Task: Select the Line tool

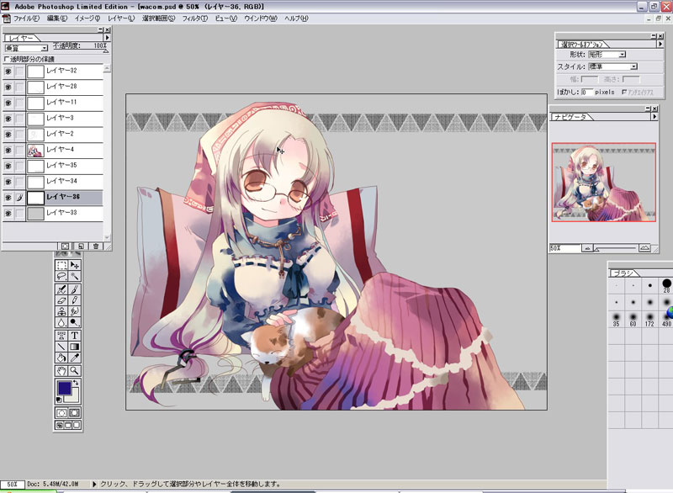Action: click(x=61, y=347)
